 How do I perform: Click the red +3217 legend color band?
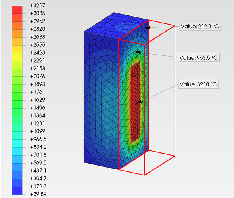17,10
